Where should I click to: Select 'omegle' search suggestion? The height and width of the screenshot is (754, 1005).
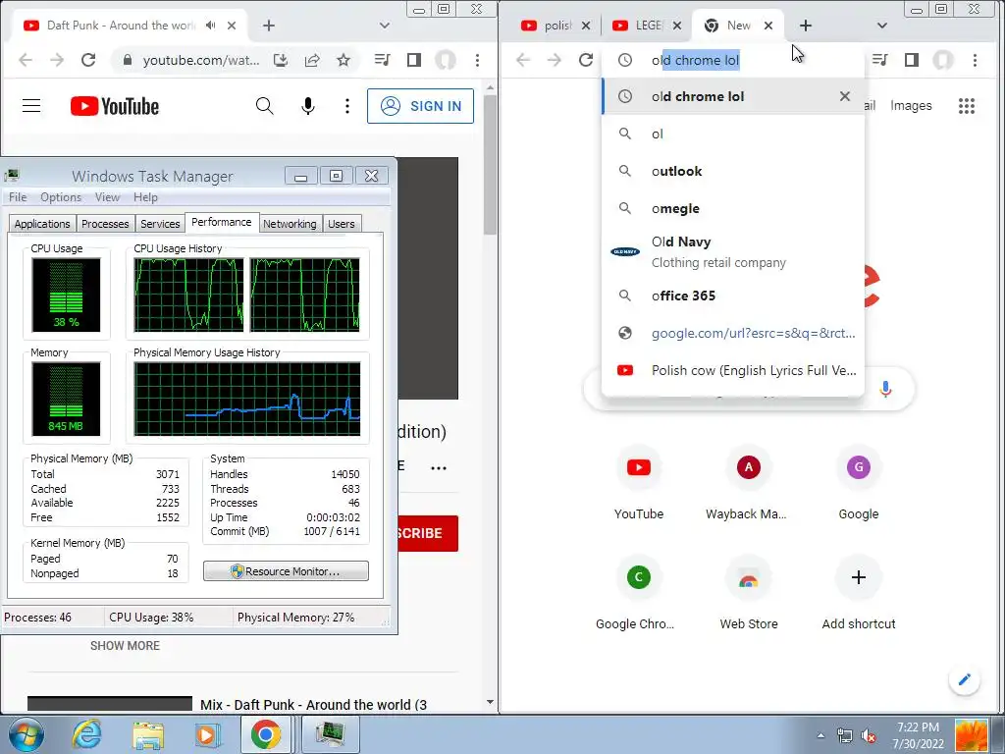733,208
